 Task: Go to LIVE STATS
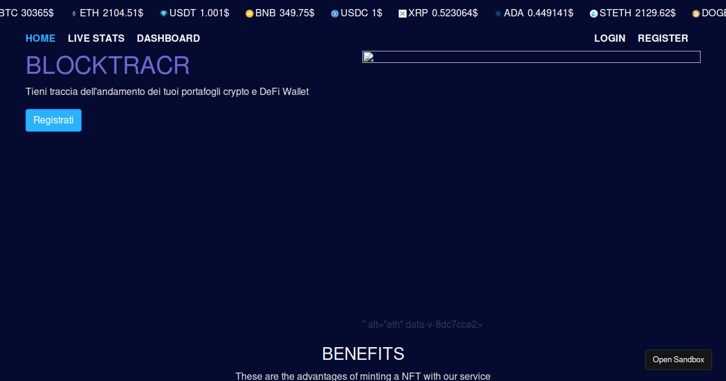96,38
